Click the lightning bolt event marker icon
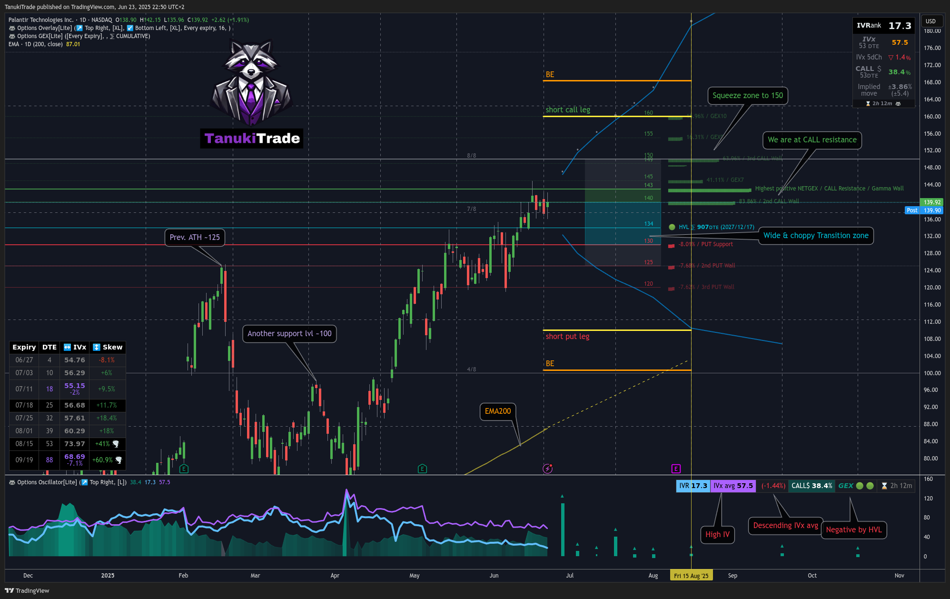Viewport: 950px width, 599px height. pyautogui.click(x=547, y=469)
